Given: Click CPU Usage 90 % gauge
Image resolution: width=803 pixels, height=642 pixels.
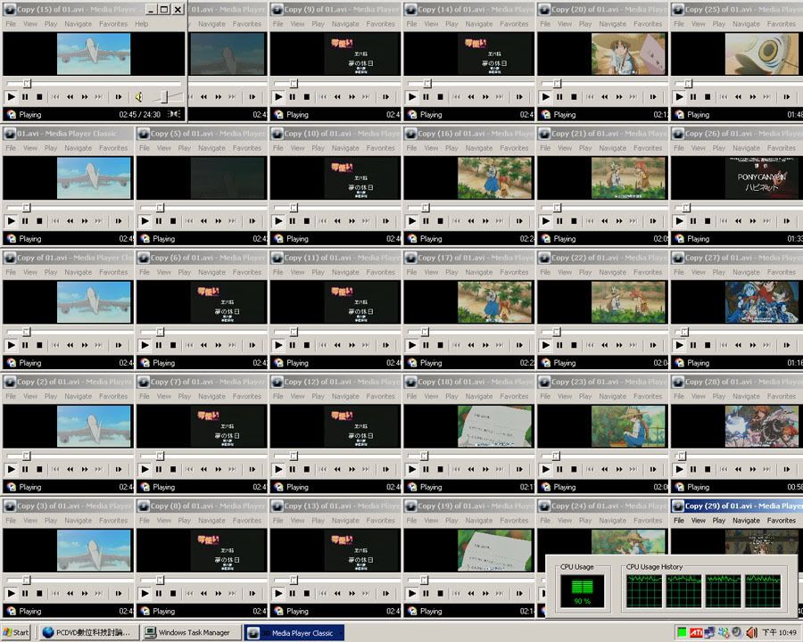Looking at the screenshot, I should tap(583, 591).
